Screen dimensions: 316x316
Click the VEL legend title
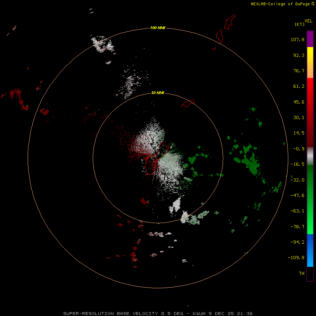[x=308, y=21]
